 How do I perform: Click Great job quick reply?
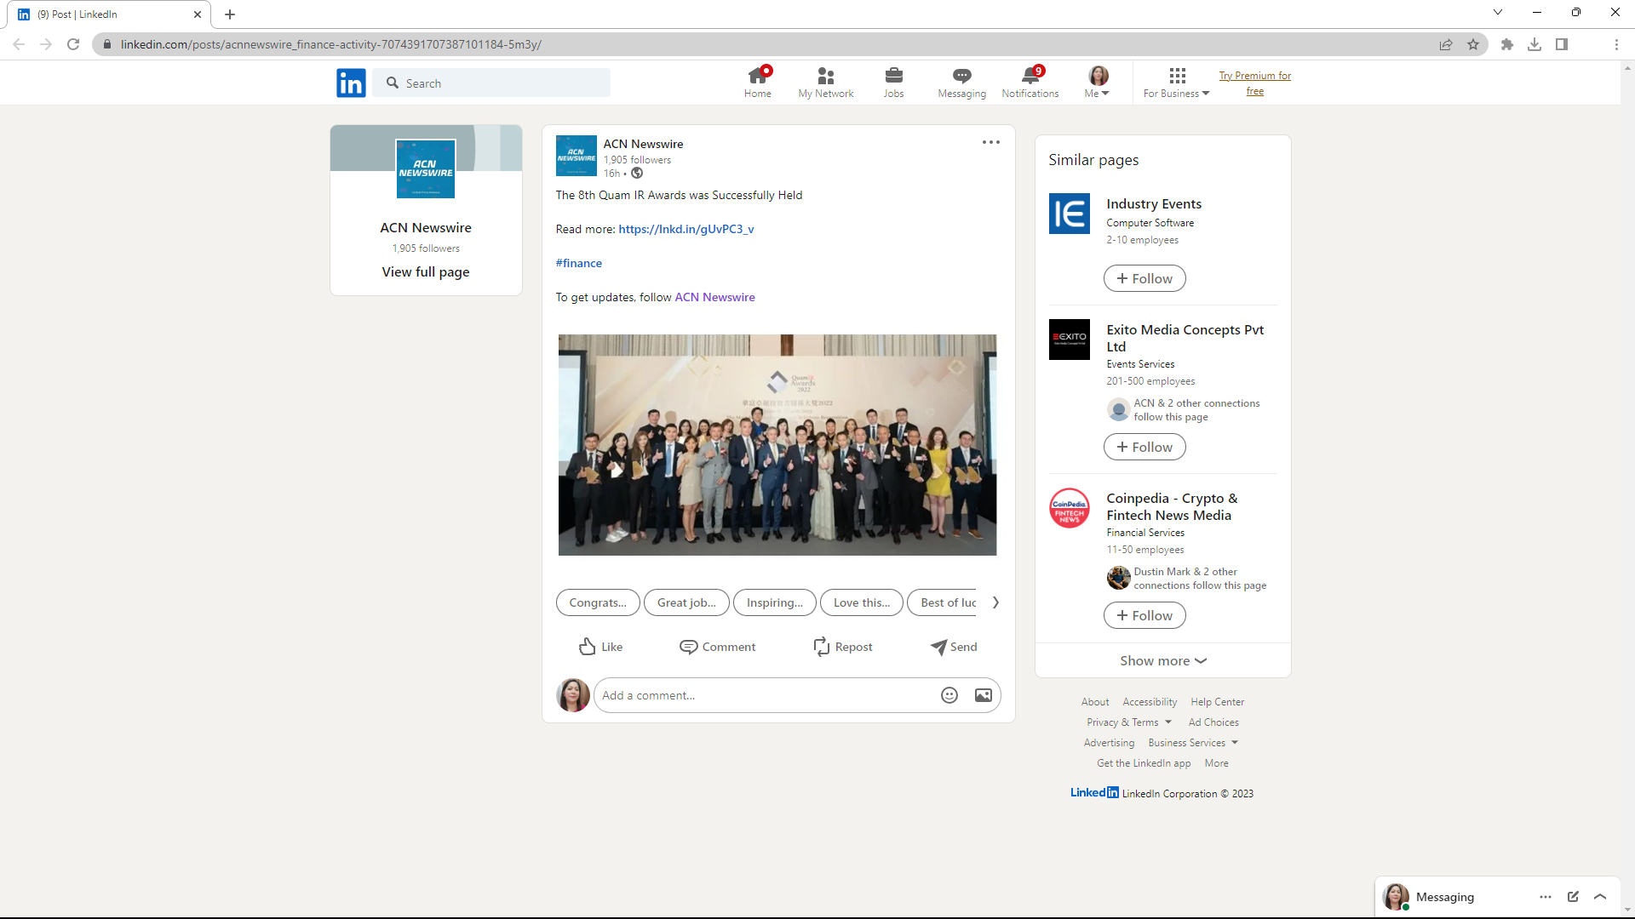pos(686,602)
